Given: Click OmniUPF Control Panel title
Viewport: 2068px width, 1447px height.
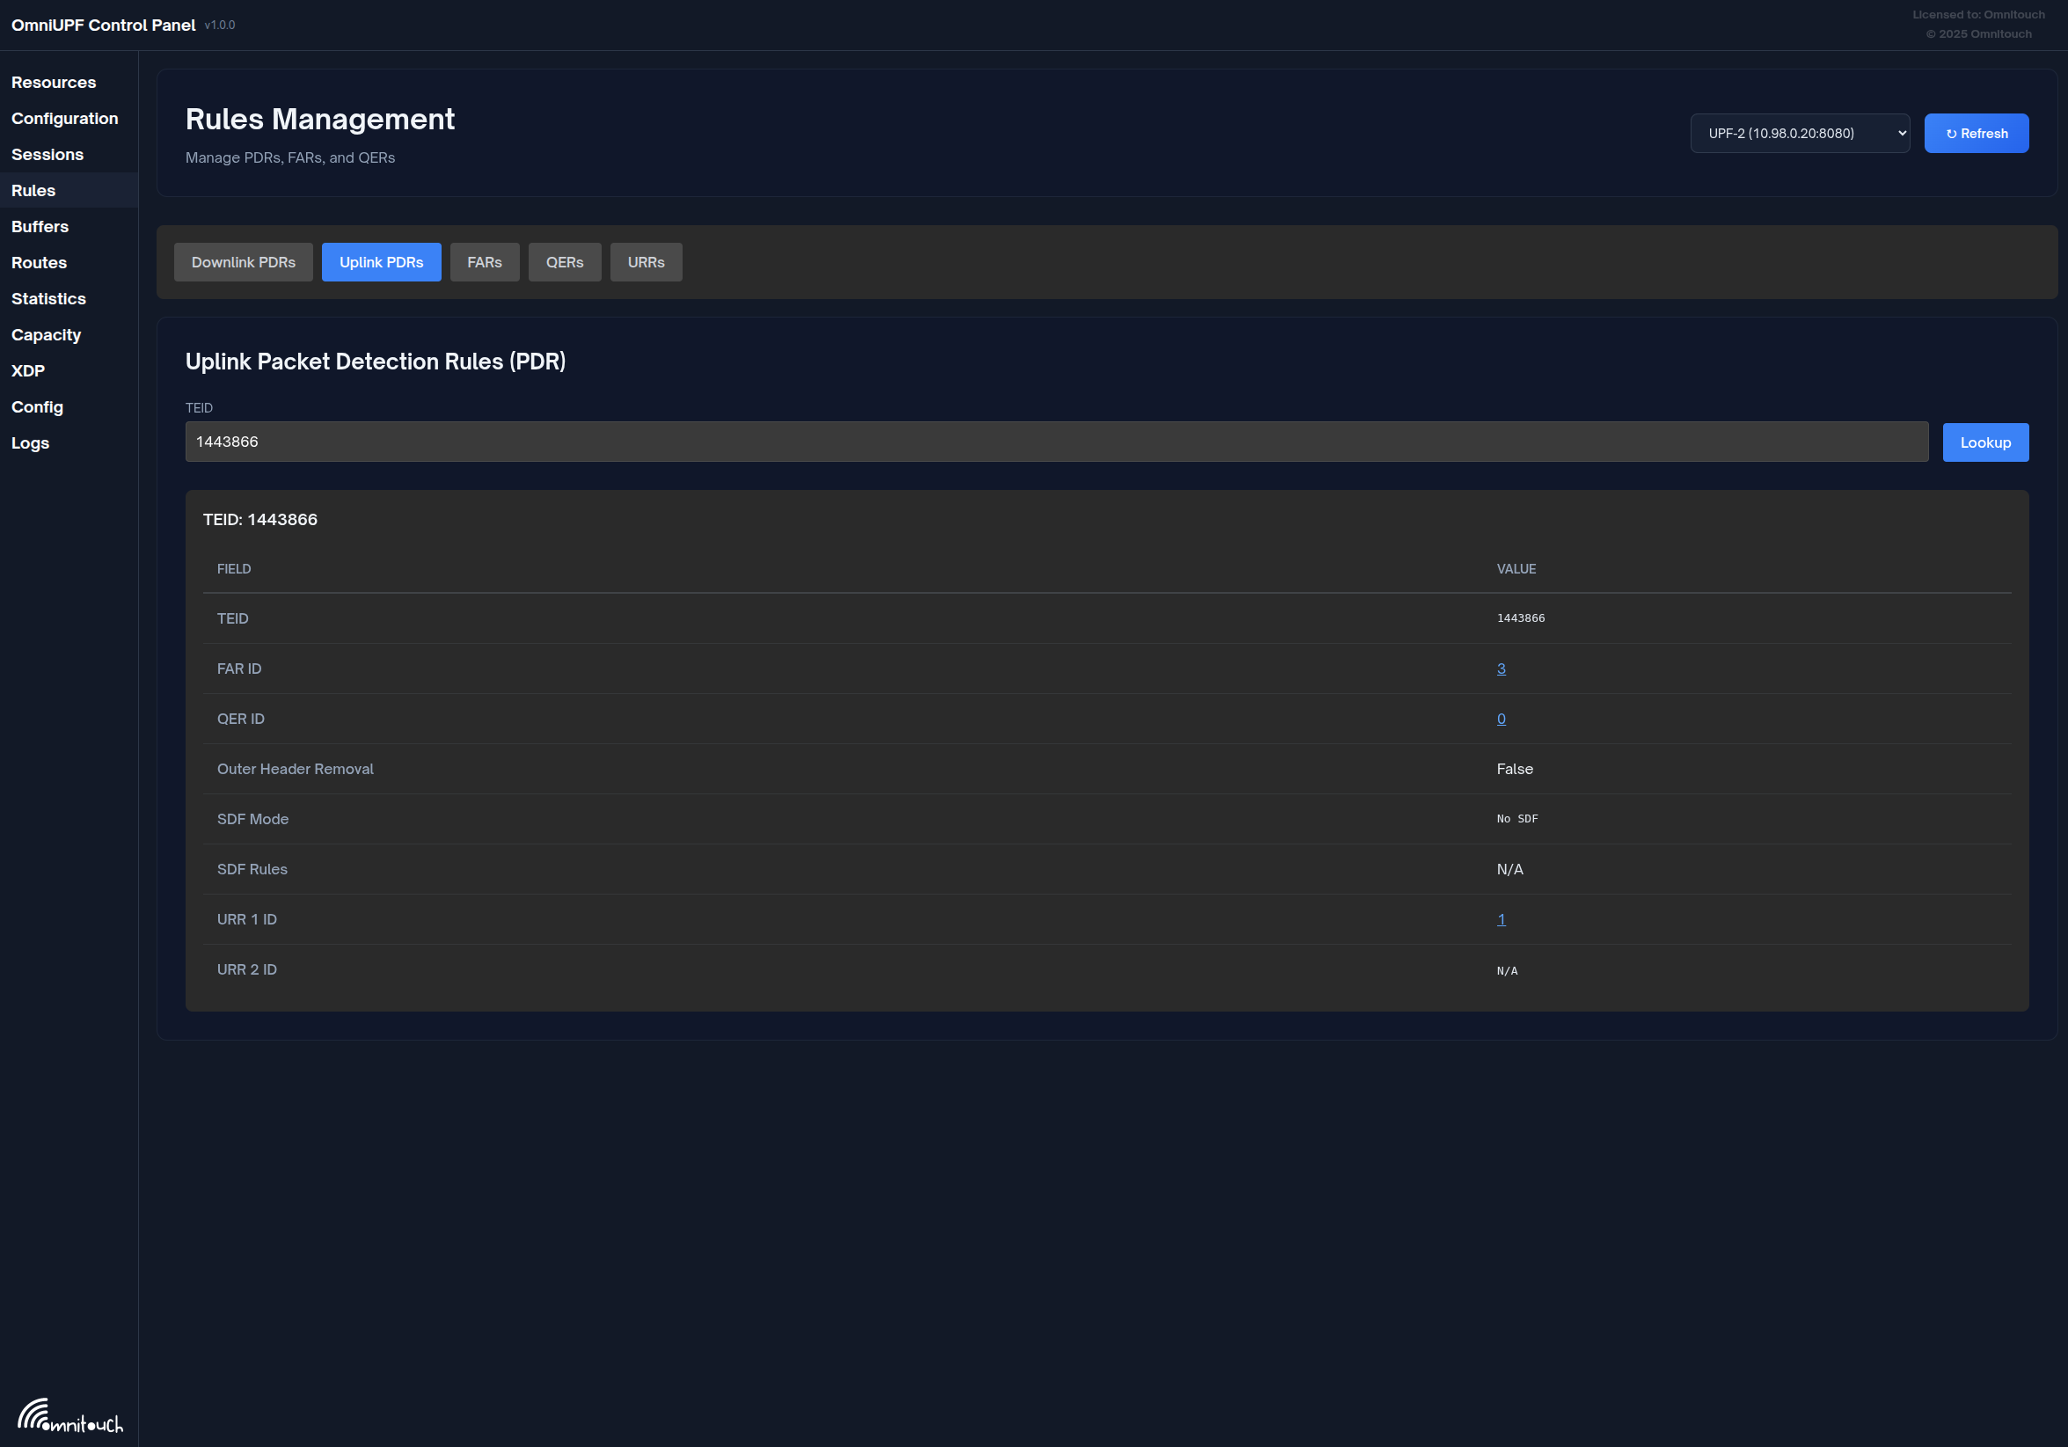Looking at the screenshot, I should point(103,26).
